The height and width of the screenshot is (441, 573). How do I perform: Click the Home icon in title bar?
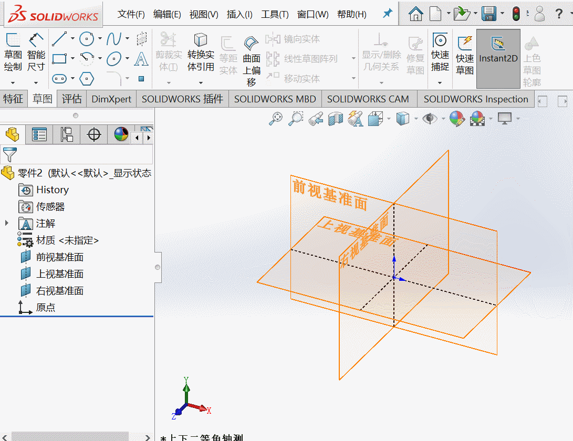415,14
